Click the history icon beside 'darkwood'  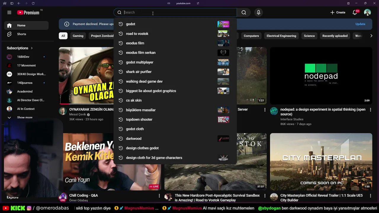(x=121, y=138)
